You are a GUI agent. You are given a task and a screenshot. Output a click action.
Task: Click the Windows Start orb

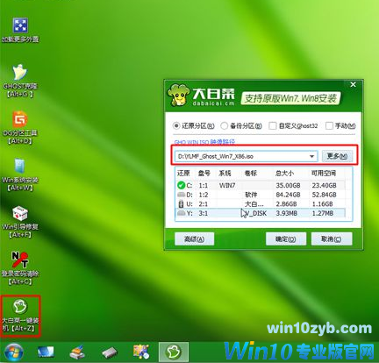14,352
